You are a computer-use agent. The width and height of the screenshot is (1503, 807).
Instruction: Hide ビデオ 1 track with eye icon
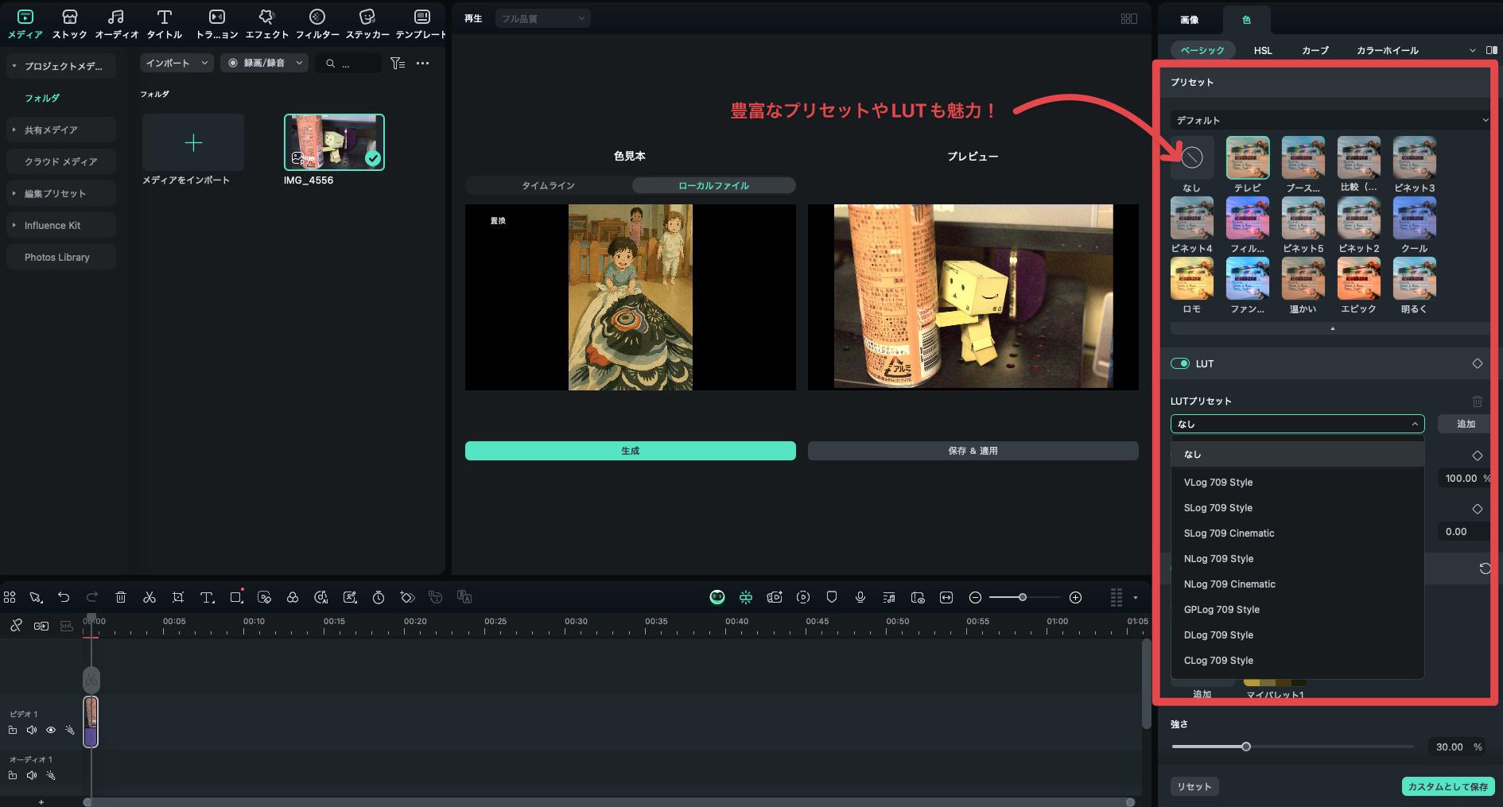pos(51,730)
